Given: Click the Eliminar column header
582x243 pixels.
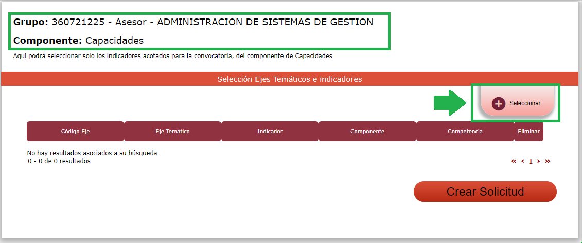Looking at the screenshot, I should pos(528,132).
